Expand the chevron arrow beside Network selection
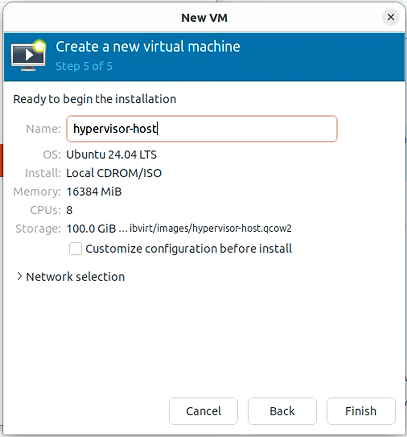407x437 pixels. pyautogui.click(x=19, y=276)
